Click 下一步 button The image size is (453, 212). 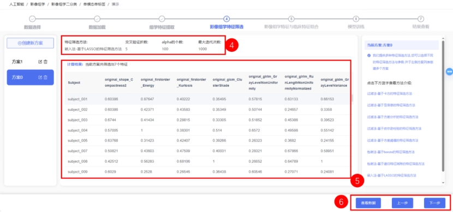coord(435,203)
